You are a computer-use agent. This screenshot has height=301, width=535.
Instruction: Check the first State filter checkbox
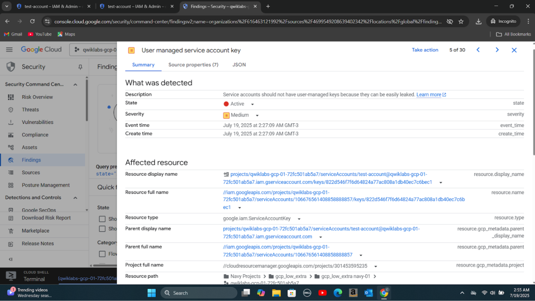pyautogui.click(x=102, y=219)
